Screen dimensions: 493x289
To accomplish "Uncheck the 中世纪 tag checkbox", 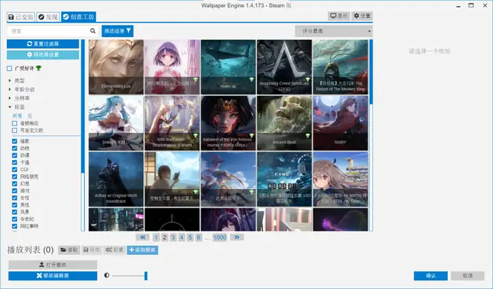I will tap(14, 219).
